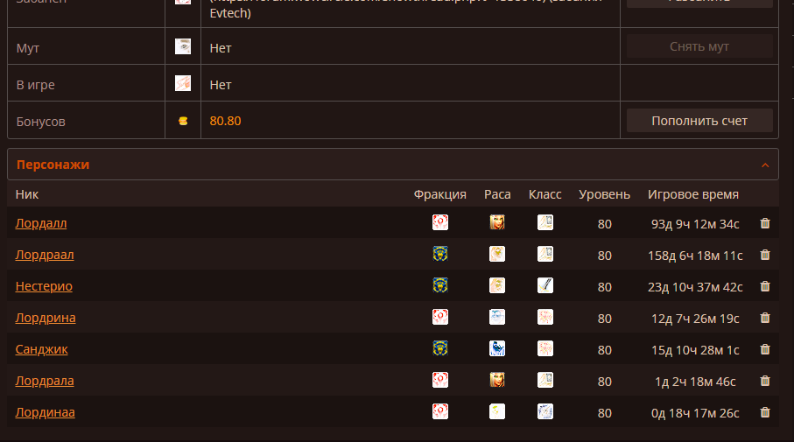Screen dimensions: 794x442
Task: Delete character Лордалл with trash icon
Action: 765,223
